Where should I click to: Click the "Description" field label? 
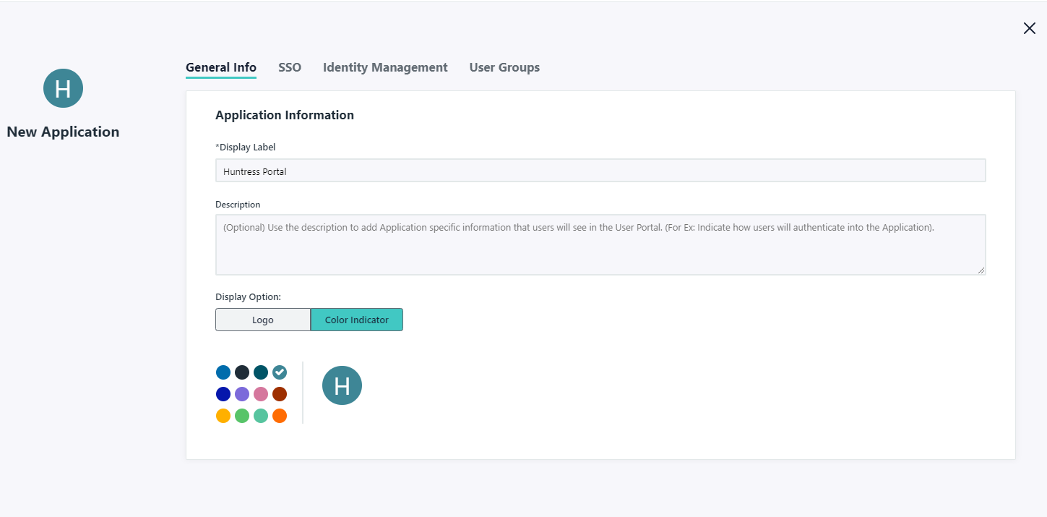[238, 205]
